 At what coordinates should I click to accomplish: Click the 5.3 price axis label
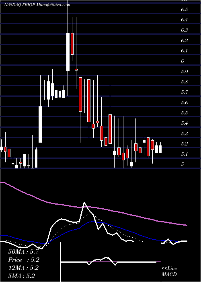pyautogui.click(x=185, y=134)
